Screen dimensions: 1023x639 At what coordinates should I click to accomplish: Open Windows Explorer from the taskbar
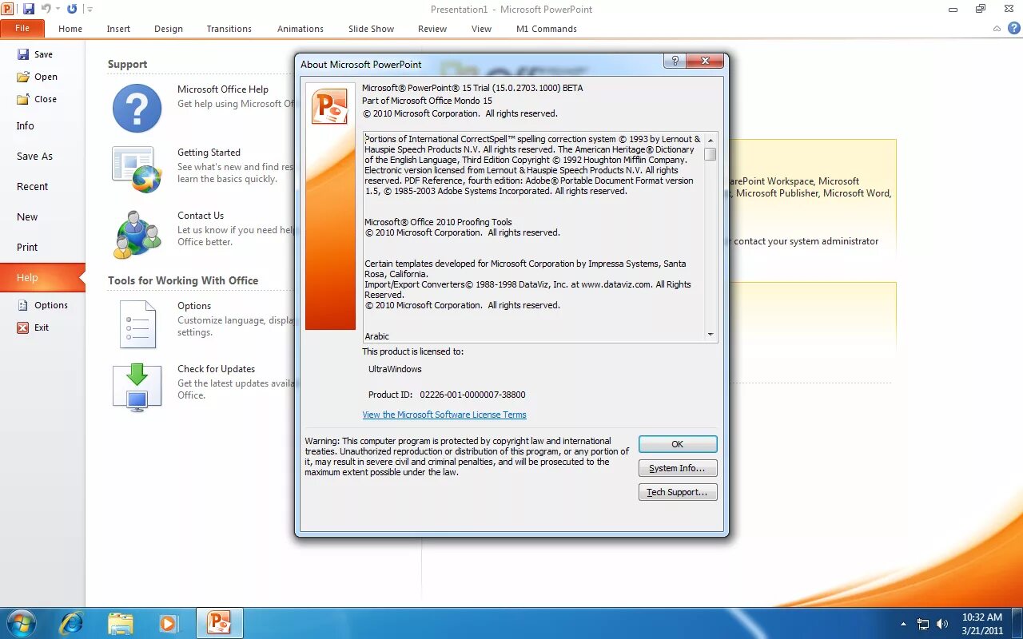(x=121, y=623)
